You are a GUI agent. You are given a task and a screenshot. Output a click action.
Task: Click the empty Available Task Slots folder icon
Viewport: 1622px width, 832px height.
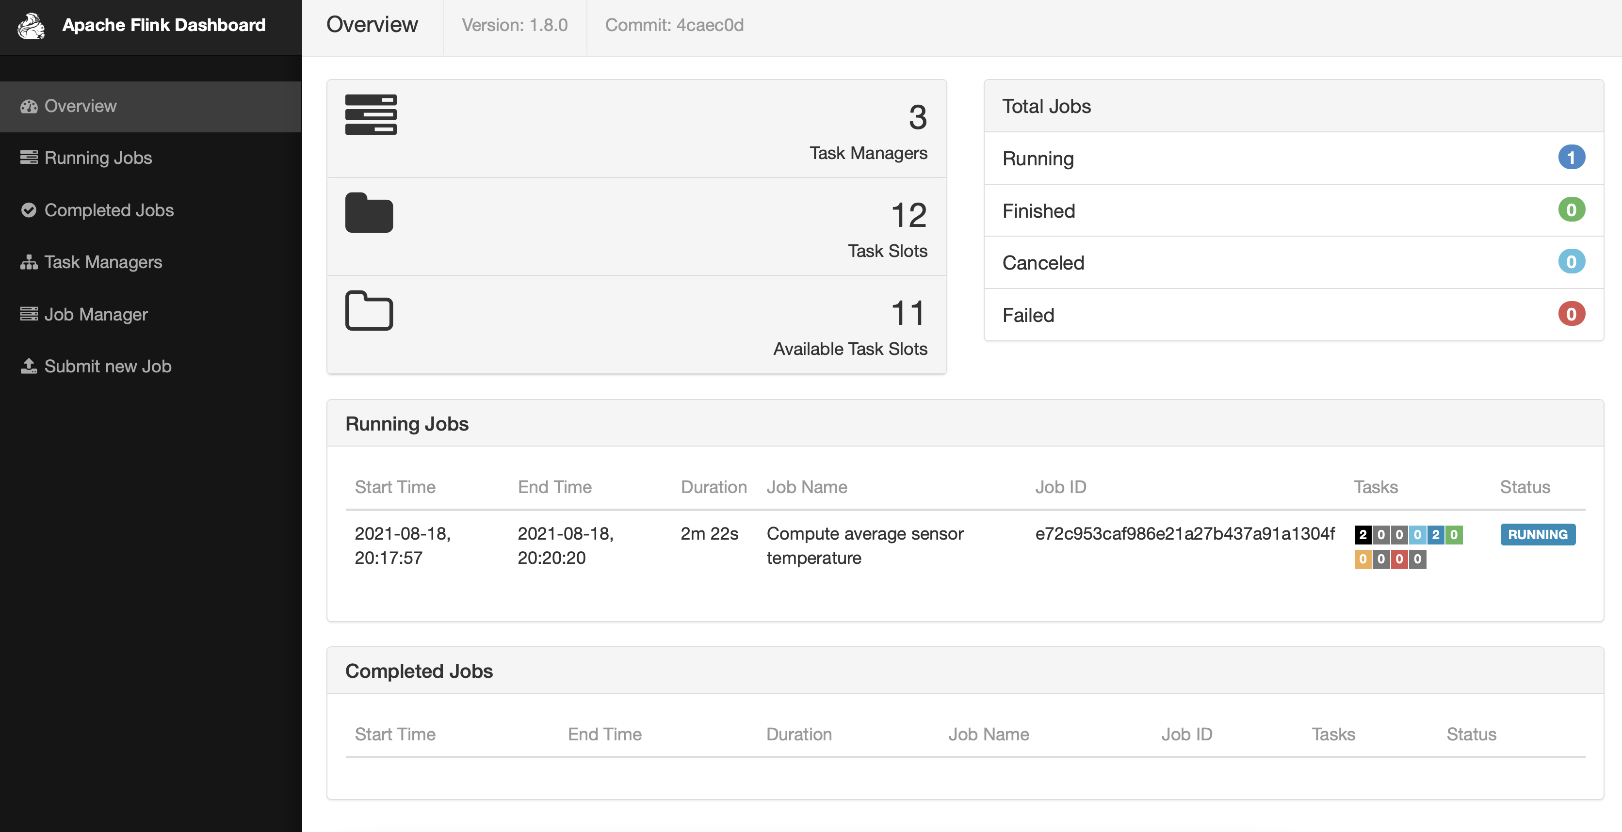pos(369,311)
